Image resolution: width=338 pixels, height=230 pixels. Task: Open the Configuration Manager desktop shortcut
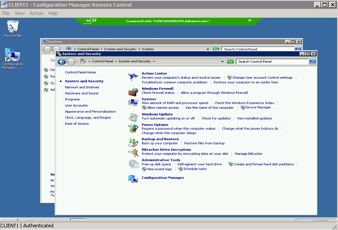click(x=12, y=58)
